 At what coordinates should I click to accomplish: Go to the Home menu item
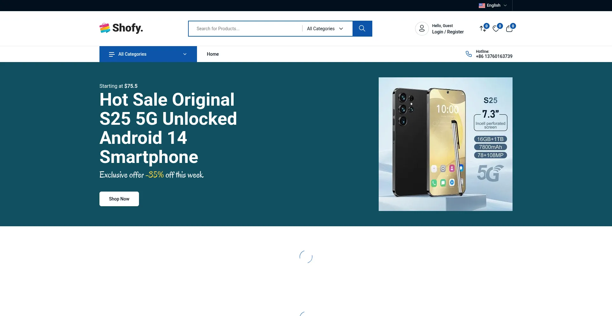(213, 54)
